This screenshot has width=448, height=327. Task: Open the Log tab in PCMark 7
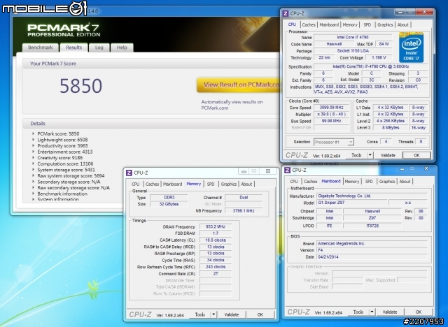tap(99, 48)
